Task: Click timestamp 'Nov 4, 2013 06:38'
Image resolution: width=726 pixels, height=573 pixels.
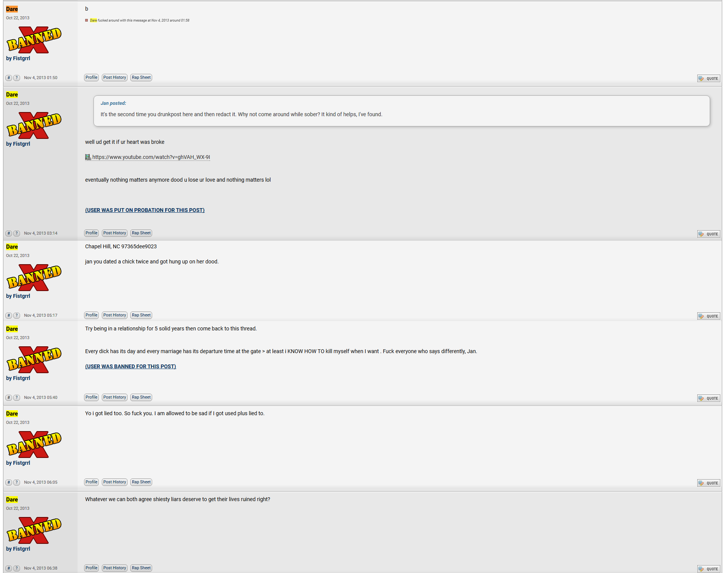Action: (41, 568)
